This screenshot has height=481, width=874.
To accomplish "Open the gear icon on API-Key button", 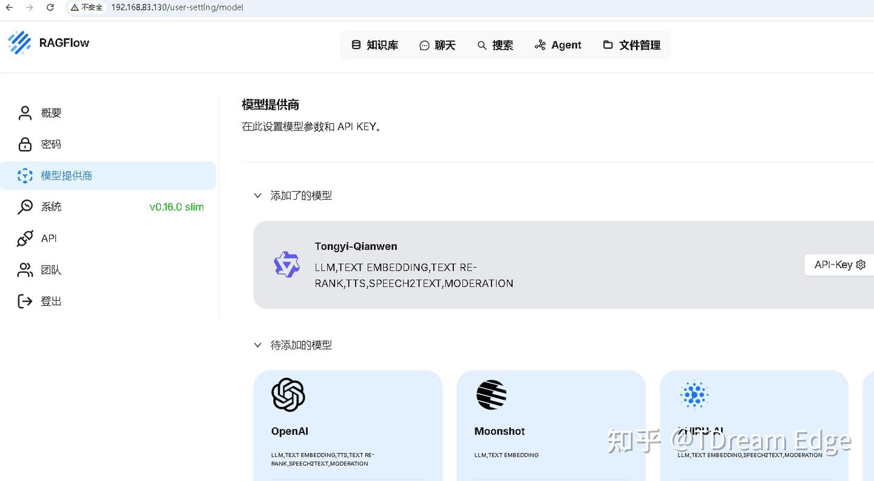I will coord(861,264).
